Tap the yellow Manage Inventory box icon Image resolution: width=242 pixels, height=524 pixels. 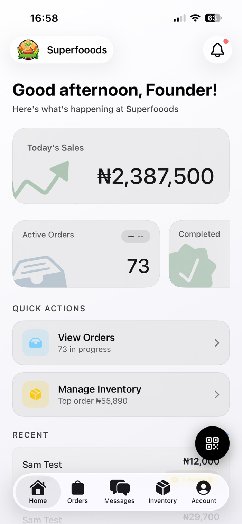(x=36, y=394)
